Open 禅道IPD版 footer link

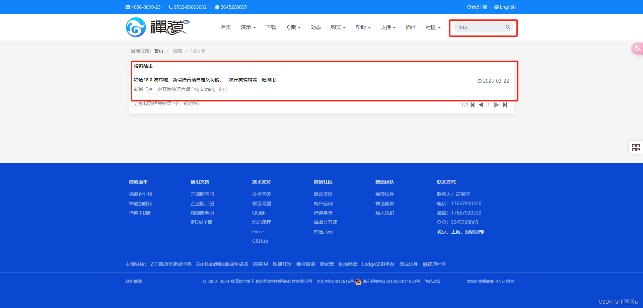point(140,213)
